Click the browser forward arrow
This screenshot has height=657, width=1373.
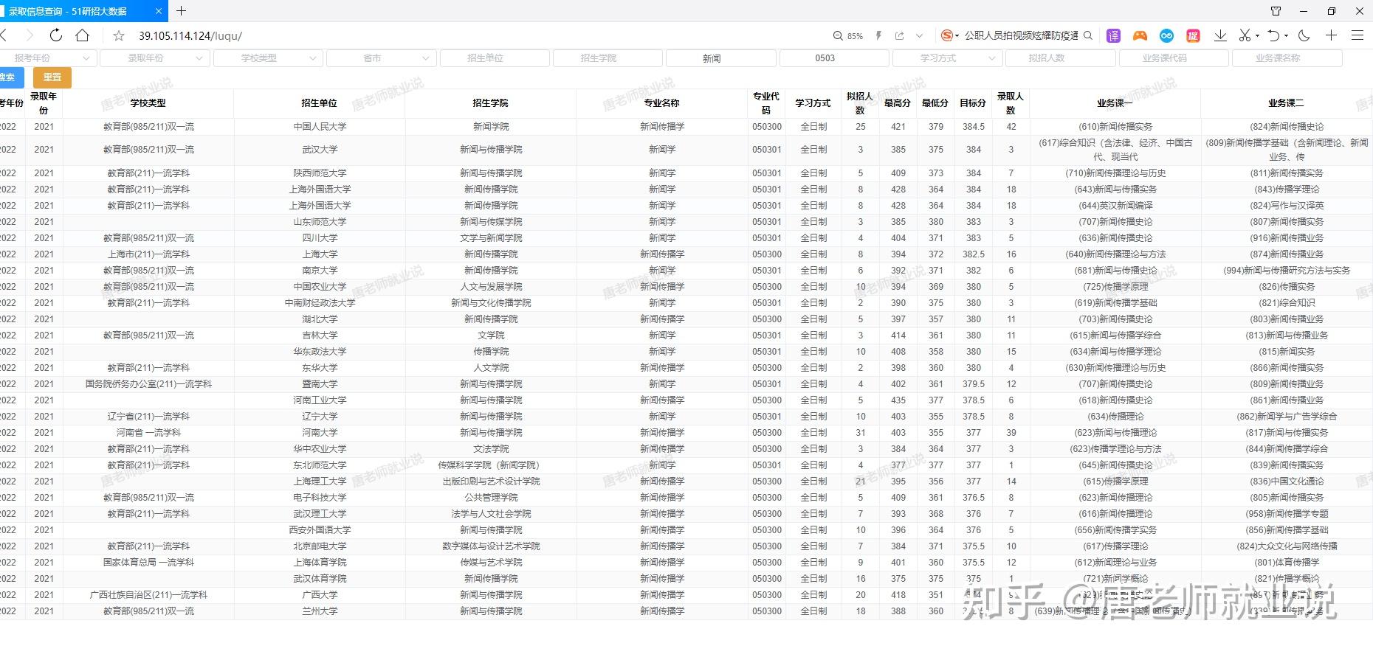(30, 35)
